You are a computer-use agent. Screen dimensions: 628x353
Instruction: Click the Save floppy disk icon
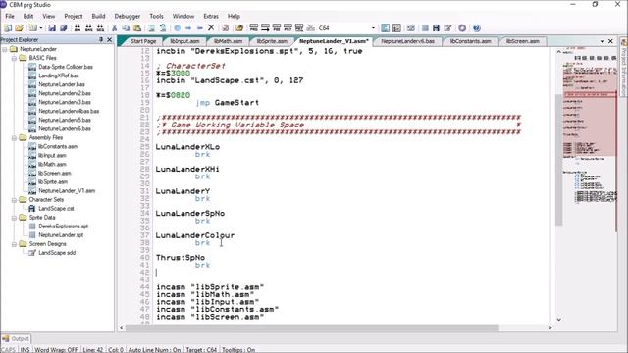tap(52, 28)
